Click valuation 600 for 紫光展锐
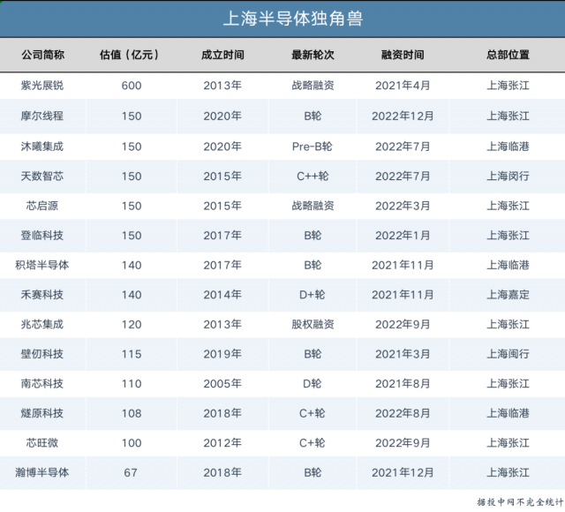Viewport: 565px width, 512px height. tap(132, 86)
